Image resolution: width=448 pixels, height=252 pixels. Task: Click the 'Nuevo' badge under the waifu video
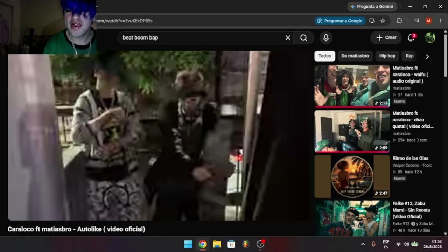tap(399, 101)
